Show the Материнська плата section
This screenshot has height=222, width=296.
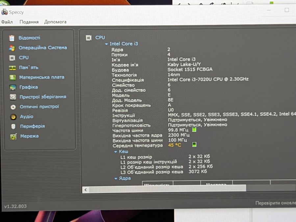[x=42, y=77]
